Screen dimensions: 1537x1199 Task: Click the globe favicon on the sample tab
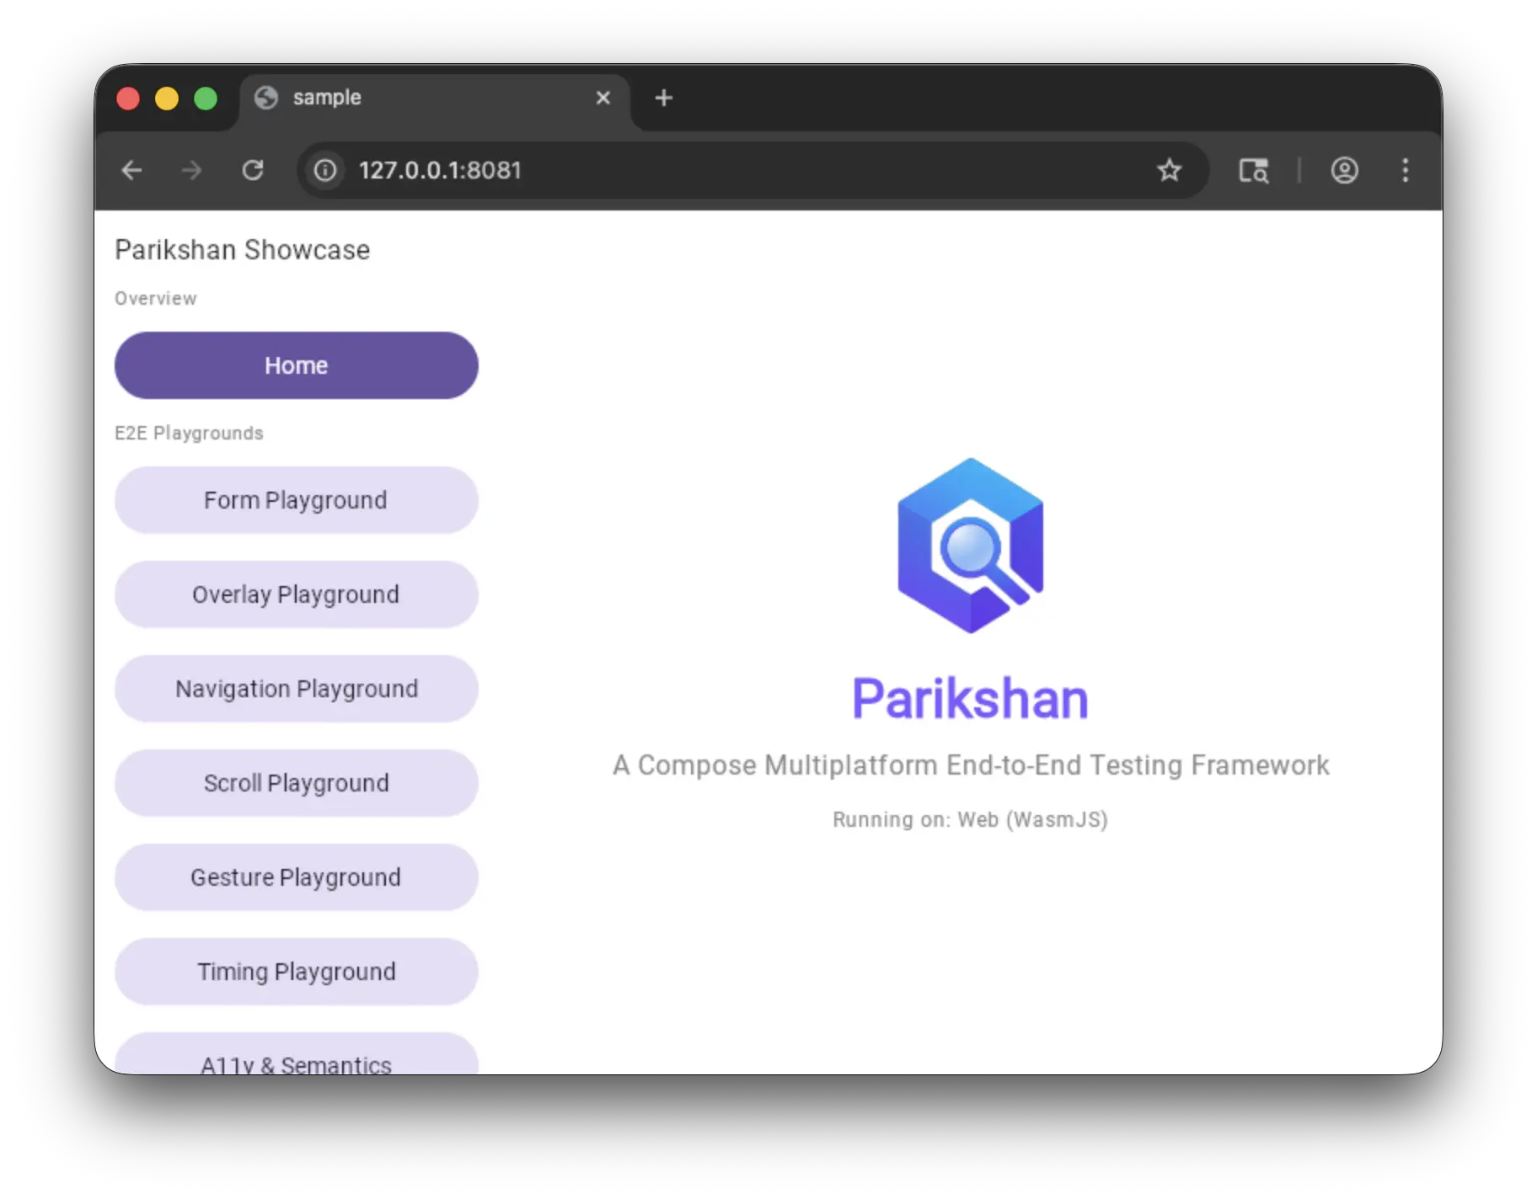266,98
